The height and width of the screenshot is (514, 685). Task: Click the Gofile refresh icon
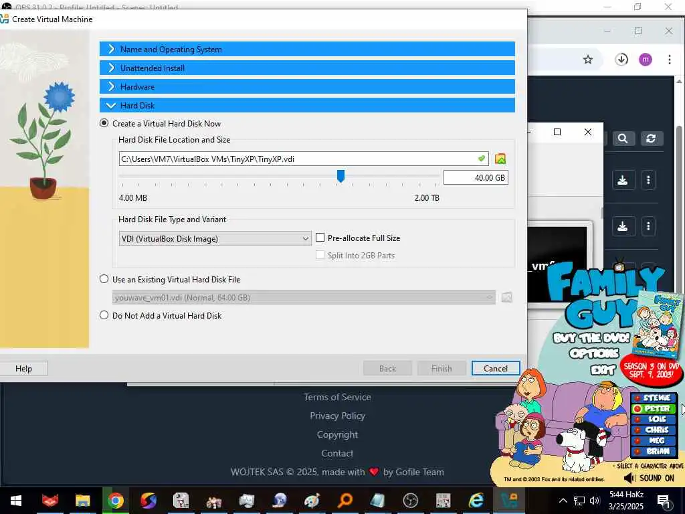coord(651,139)
